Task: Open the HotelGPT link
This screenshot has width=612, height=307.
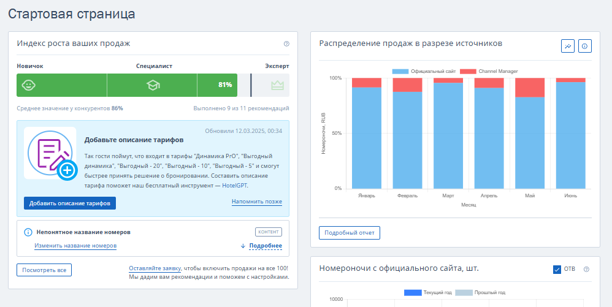Action: click(x=235, y=186)
